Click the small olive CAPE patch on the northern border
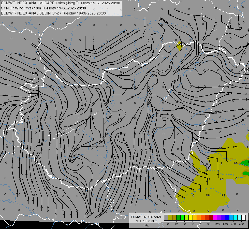The width and height of the screenshot is (249, 229). (x=179, y=46)
